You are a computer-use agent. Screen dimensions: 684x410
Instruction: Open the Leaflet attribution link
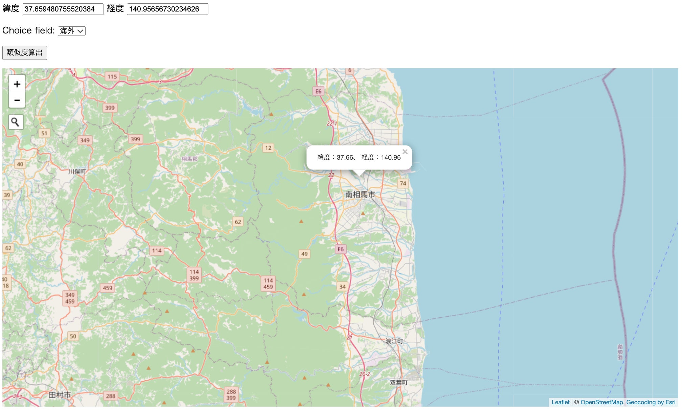coord(561,402)
